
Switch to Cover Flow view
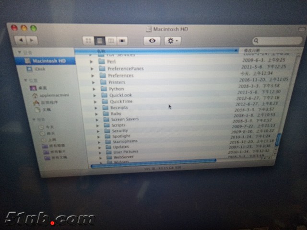[x=122, y=41]
